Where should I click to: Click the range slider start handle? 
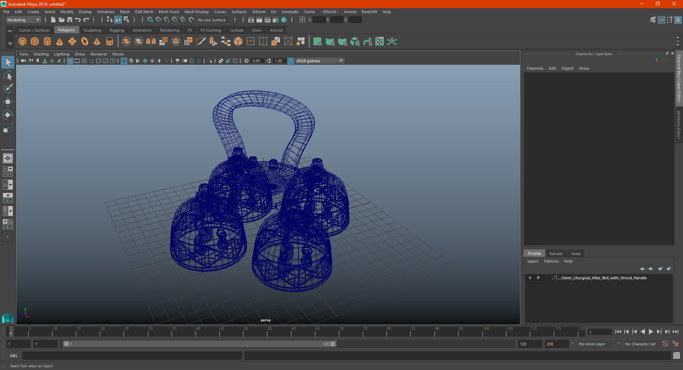pyautogui.click(x=66, y=344)
